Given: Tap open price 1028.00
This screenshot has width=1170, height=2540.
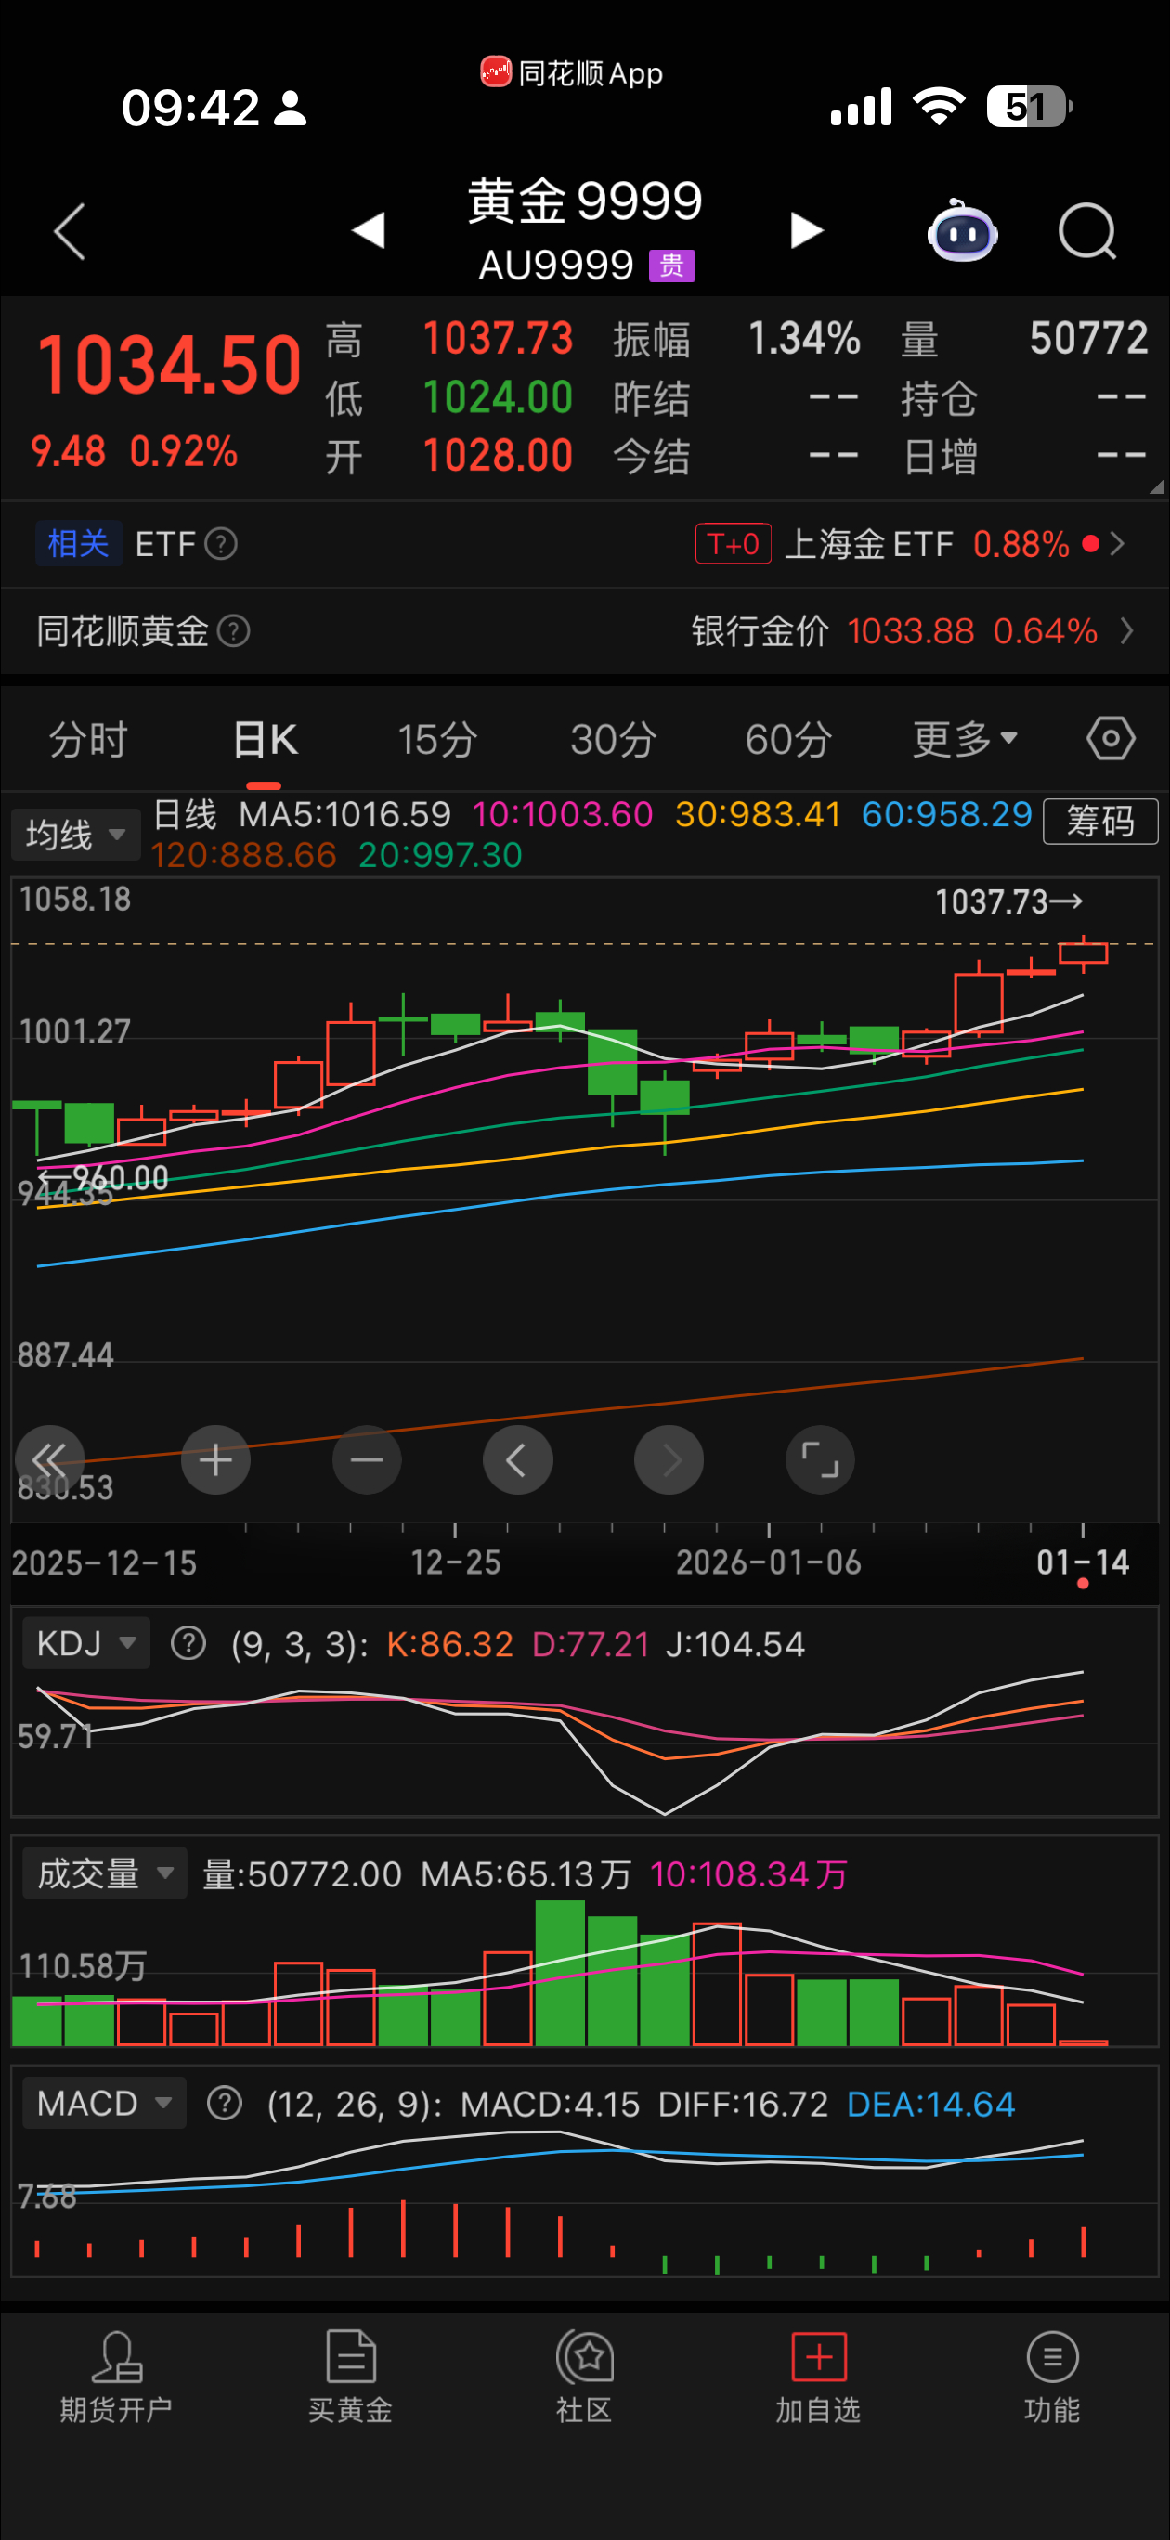Looking at the screenshot, I should (x=499, y=456).
